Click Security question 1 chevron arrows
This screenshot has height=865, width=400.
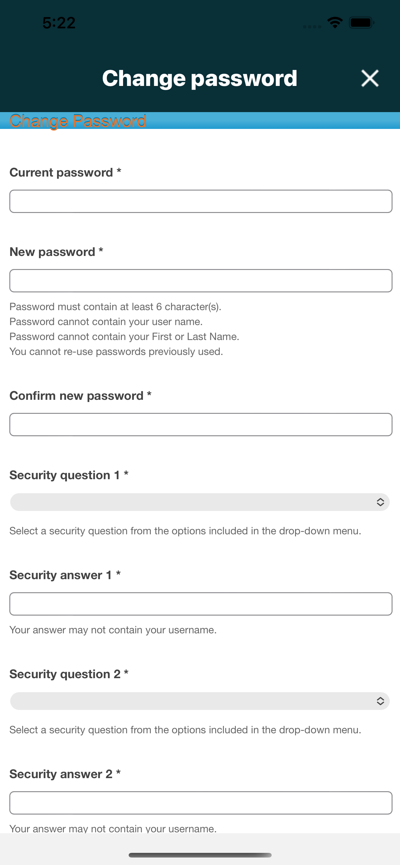pos(380,502)
